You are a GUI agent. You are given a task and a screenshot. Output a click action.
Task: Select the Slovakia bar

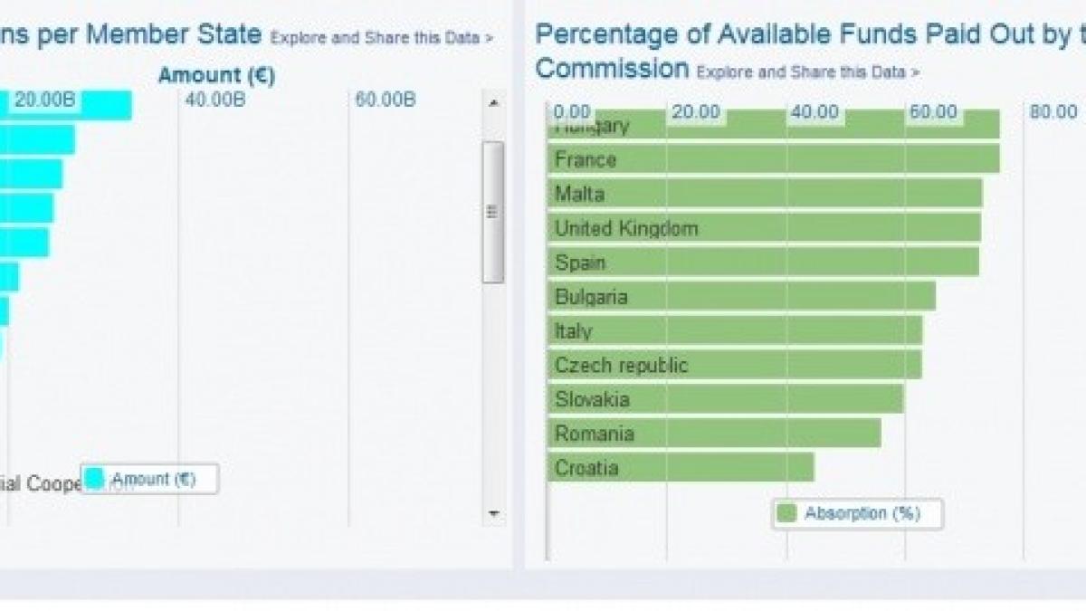click(725, 399)
